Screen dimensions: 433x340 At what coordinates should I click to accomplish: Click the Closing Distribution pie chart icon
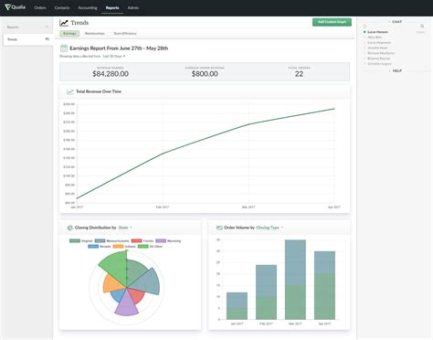69,228
